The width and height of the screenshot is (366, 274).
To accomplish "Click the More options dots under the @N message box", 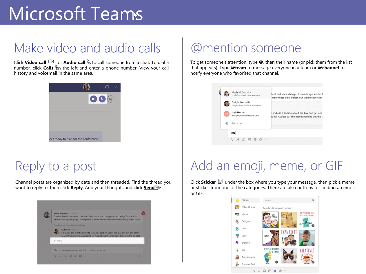I will click(x=267, y=140).
